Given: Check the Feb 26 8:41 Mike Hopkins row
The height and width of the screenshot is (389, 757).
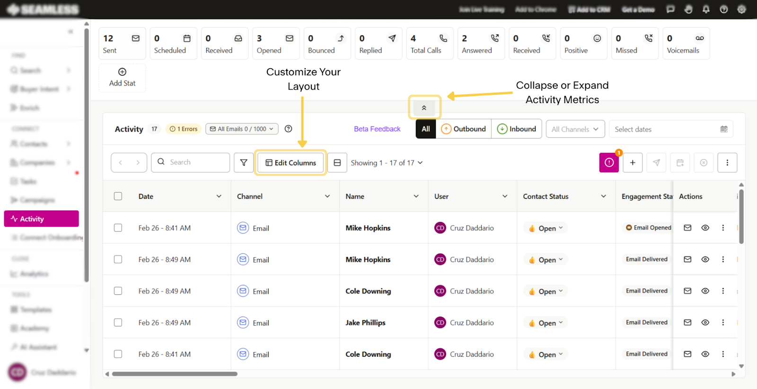Looking at the screenshot, I should [118, 228].
